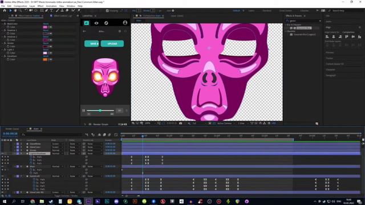
Task: Reset the MainColor effect
Action: pos(46,24)
